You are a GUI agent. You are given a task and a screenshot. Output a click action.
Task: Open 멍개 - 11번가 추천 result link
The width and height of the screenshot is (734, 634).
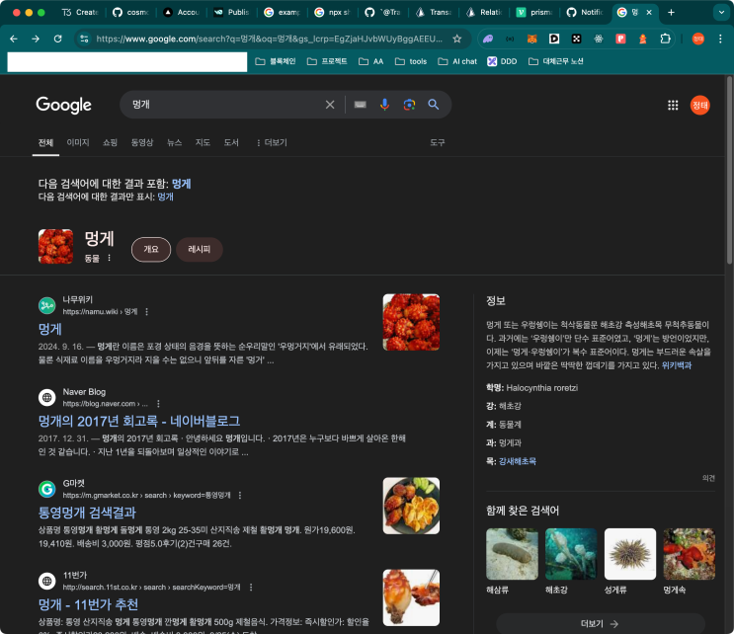tap(88, 604)
